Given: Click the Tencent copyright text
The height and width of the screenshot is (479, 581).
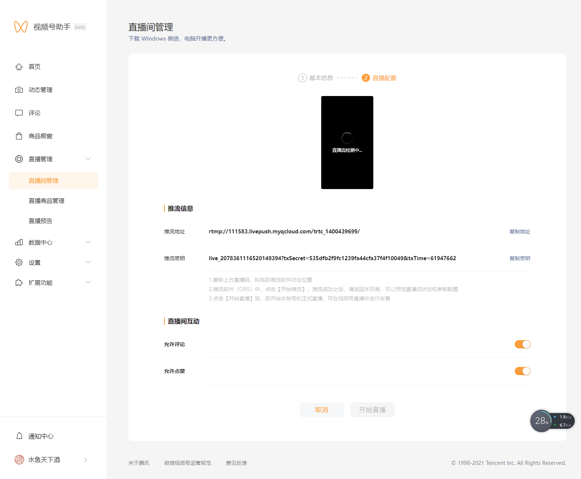Looking at the screenshot, I should pos(509,463).
